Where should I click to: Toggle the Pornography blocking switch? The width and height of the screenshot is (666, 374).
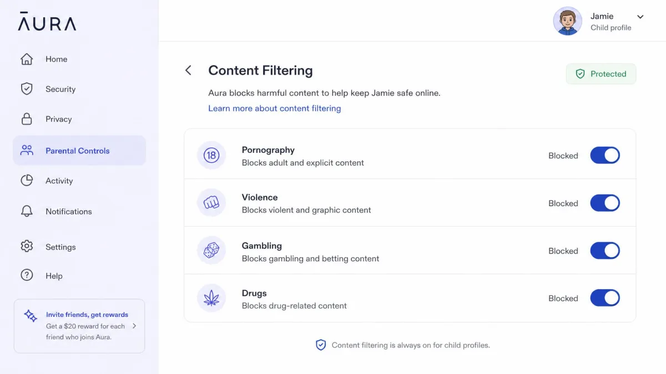coord(604,155)
